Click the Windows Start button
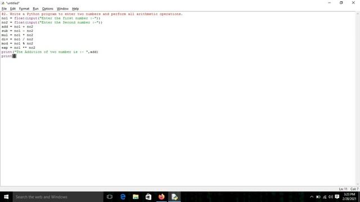The image size is (360, 202). 6,197
